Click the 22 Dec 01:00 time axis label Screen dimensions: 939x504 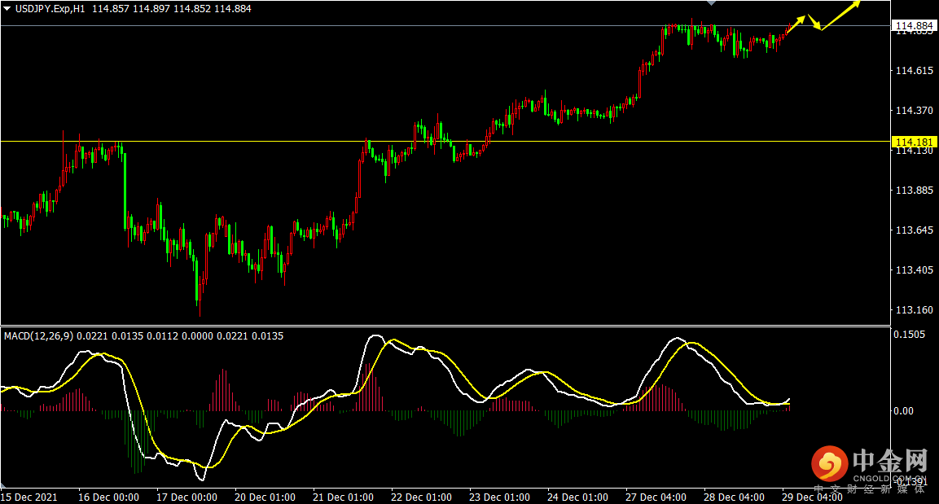pyautogui.click(x=421, y=497)
